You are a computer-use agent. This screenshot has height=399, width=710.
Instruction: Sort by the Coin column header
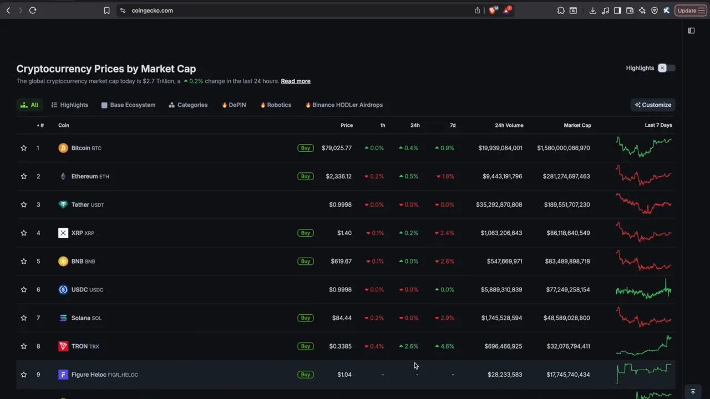64,125
